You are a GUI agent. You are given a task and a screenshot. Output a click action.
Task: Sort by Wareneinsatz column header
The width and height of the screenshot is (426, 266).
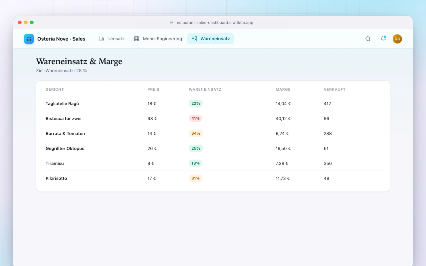point(205,89)
